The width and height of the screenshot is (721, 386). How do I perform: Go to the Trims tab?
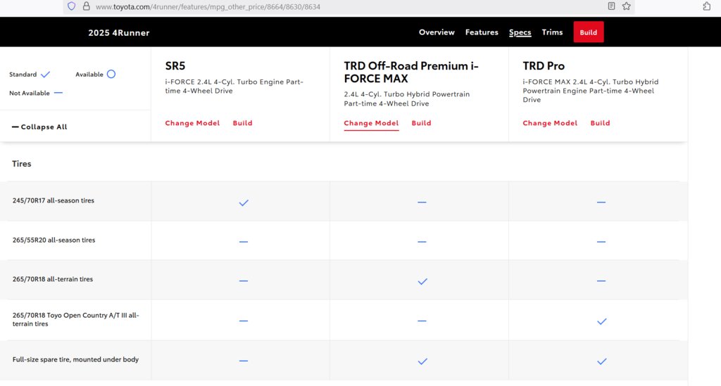(x=552, y=32)
